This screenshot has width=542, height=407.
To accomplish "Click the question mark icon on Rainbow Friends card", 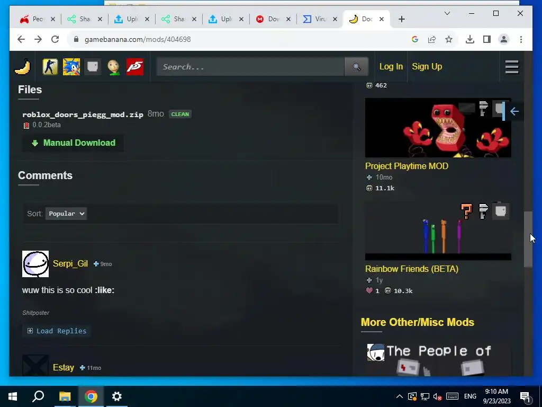I will pos(466,211).
